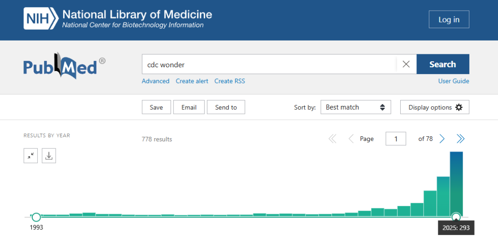This screenshot has width=498, height=240.
Task: Open the Advanced search link
Action: pyautogui.click(x=155, y=81)
